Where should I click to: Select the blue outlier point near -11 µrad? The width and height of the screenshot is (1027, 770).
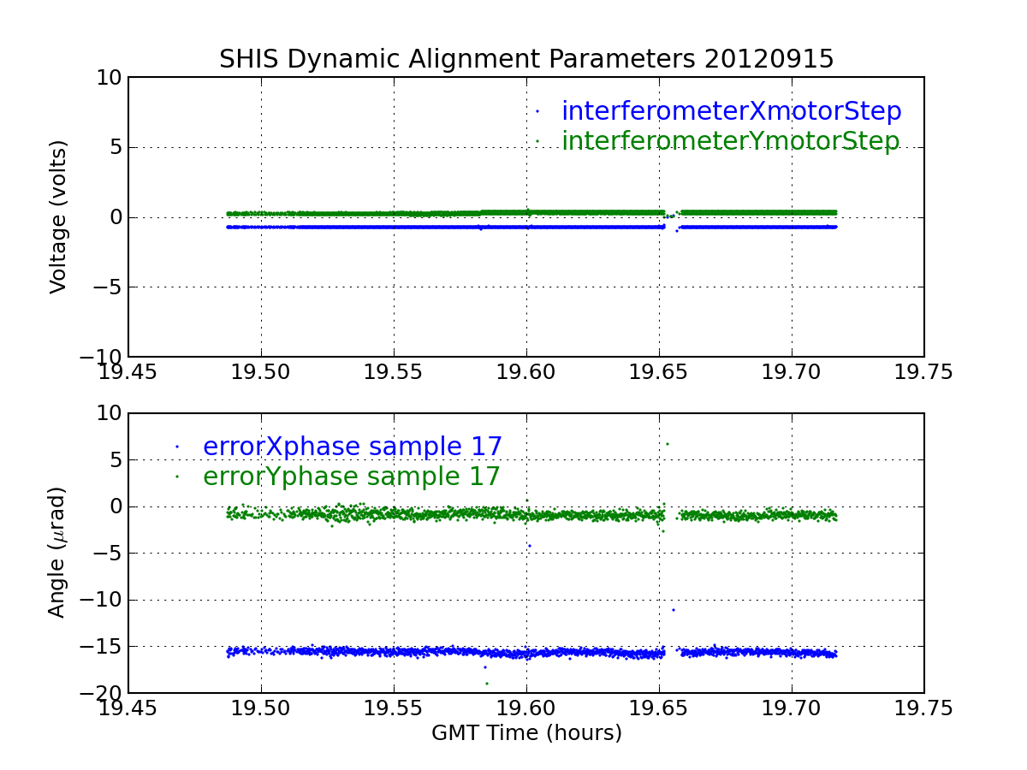(x=674, y=610)
